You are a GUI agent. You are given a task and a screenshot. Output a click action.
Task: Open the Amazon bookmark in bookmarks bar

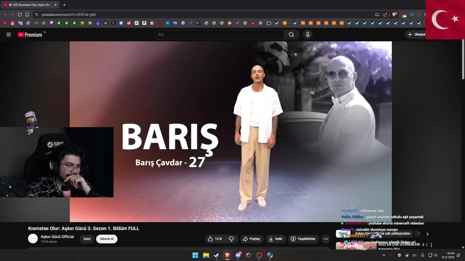click(x=144, y=23)
